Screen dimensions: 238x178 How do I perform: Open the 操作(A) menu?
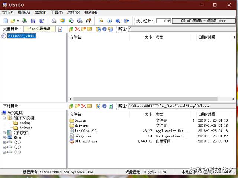click(24, 12)
